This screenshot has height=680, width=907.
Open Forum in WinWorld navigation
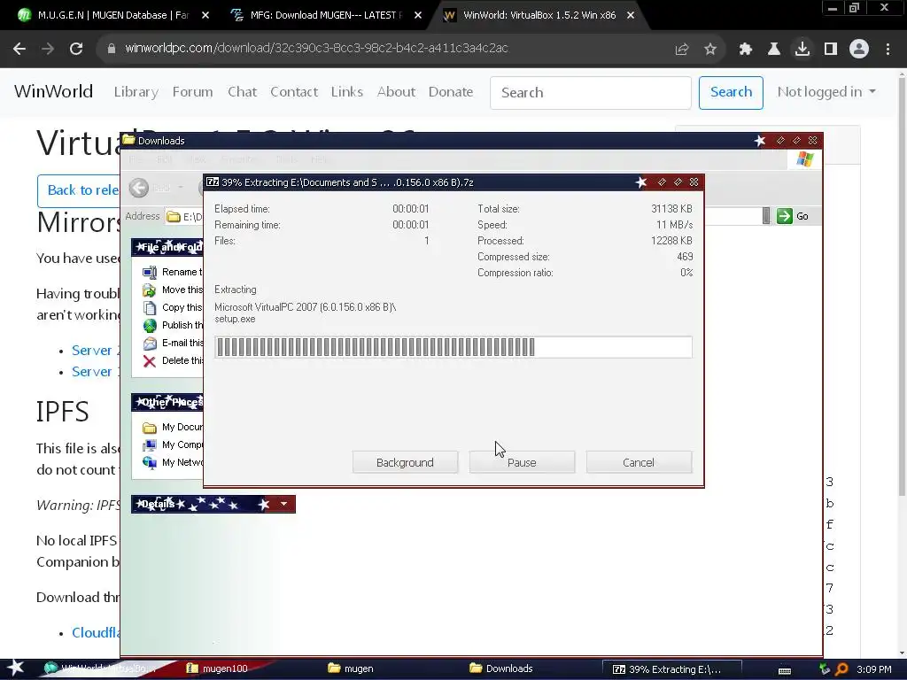pyautogui.click(x=192, y=92)
